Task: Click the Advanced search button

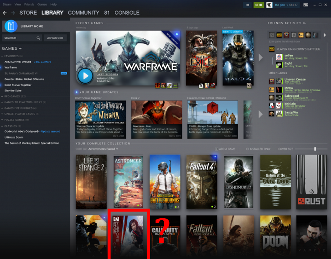Action: pyautogui.click(x=55, y=38)
